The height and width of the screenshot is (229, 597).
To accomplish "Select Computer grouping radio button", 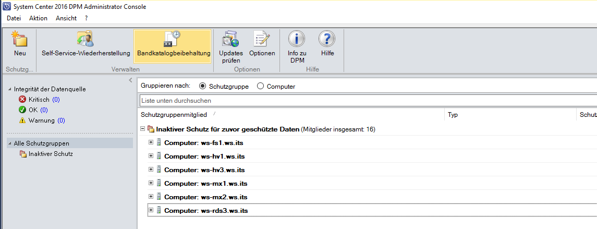I will [x=260, y=86].
